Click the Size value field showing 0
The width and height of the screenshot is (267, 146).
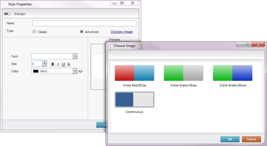37,64
